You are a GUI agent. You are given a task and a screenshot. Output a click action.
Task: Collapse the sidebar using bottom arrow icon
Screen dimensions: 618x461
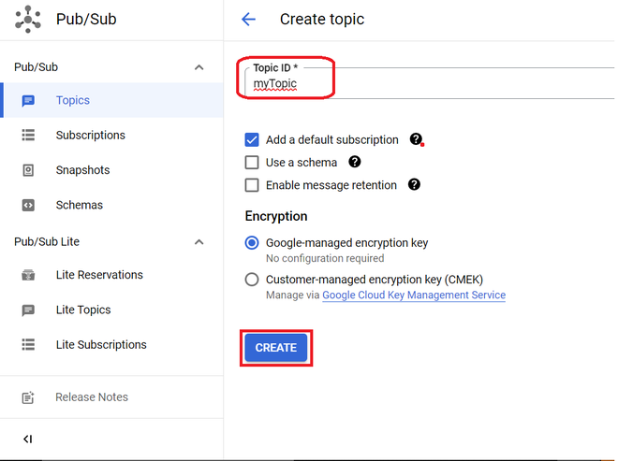pyautogui.click(x=28, y=439)
